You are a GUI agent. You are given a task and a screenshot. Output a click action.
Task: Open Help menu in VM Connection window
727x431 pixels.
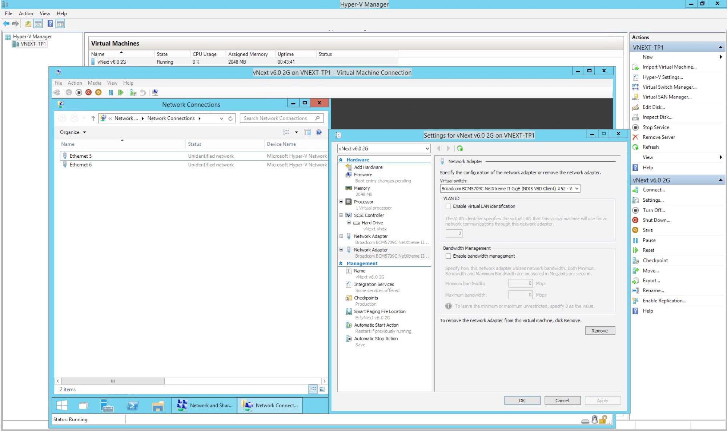128,83
